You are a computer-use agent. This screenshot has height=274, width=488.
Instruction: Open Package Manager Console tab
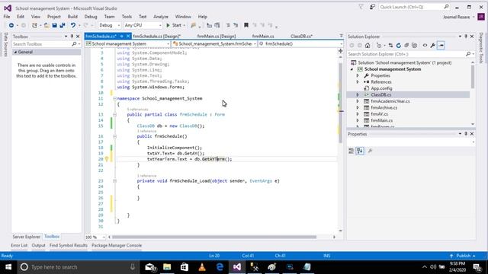click(117, 245)
